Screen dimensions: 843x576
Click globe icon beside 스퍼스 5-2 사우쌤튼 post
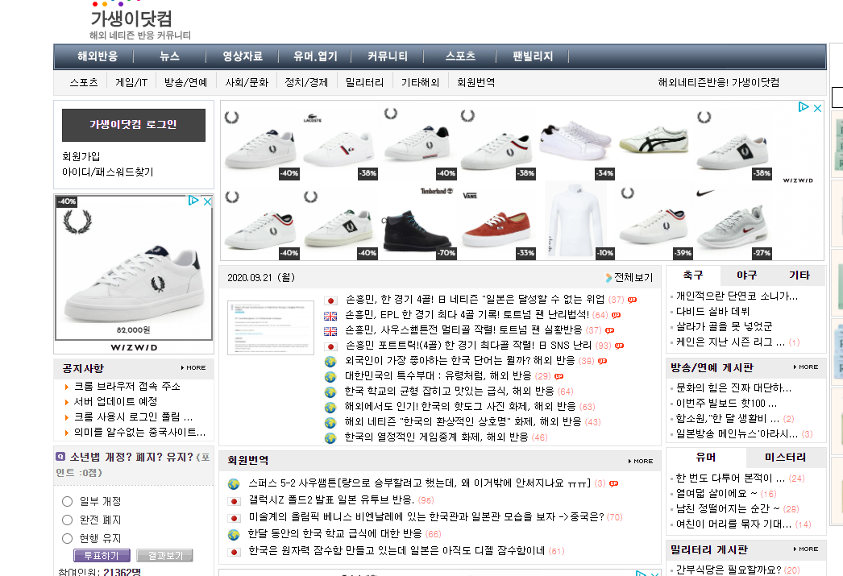tap(234, 484)
